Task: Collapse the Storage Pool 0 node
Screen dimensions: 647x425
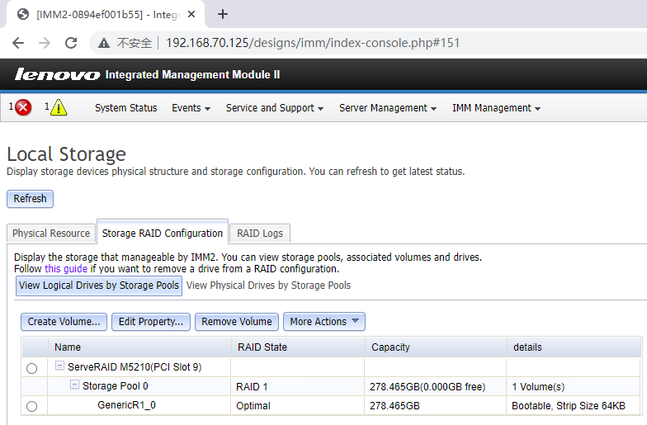Action: tap(74, 385)
